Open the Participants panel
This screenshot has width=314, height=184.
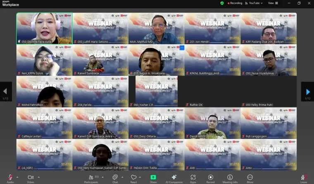point(91,178)
